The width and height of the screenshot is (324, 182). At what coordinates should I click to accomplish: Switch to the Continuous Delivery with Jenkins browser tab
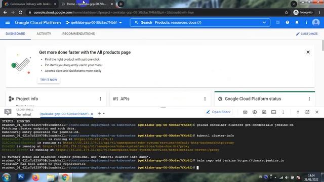[30, 4]
